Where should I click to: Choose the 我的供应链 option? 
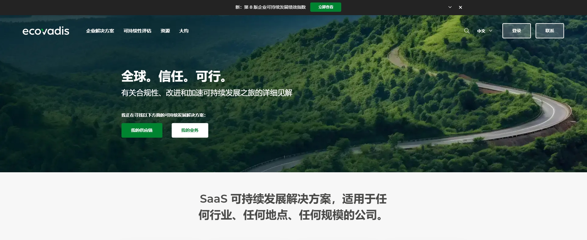click(x=142, y=130)
